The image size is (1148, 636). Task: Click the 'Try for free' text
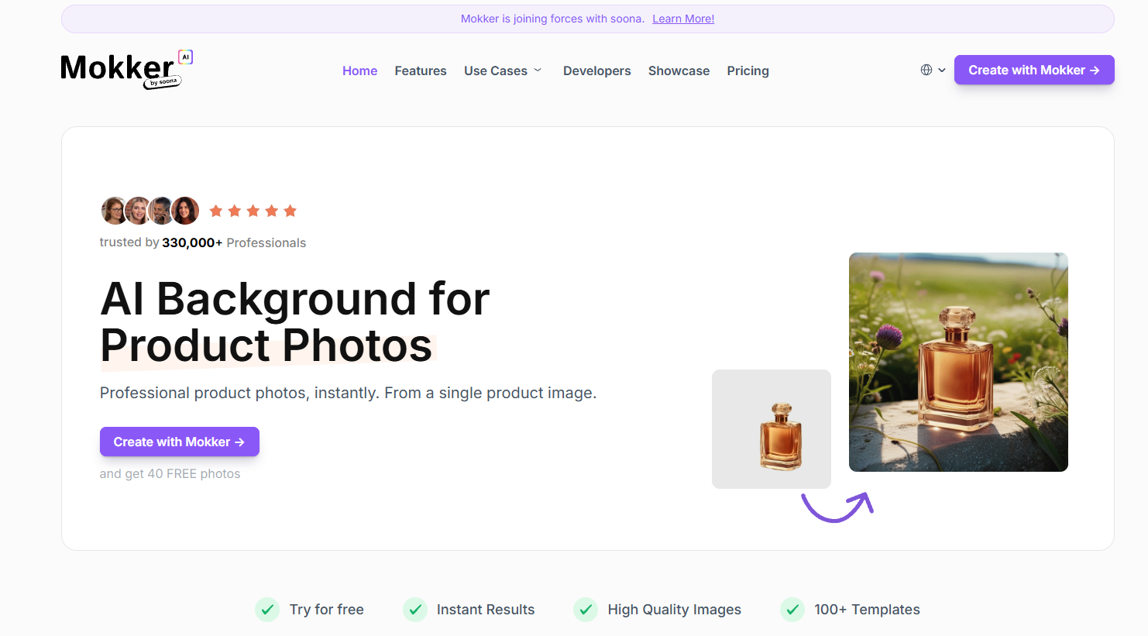coord(326,610)
